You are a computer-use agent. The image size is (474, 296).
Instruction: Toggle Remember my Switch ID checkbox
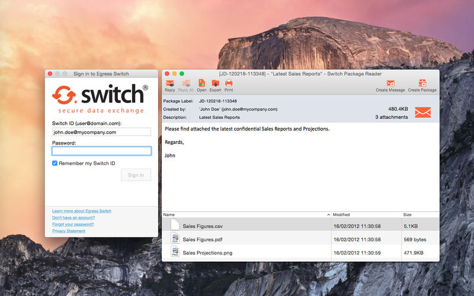click(x=55, y=163)
